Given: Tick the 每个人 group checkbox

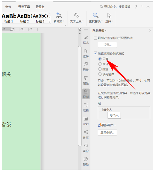Looking at the screenshot, I should pyautogui.click(x=101, y=110).
